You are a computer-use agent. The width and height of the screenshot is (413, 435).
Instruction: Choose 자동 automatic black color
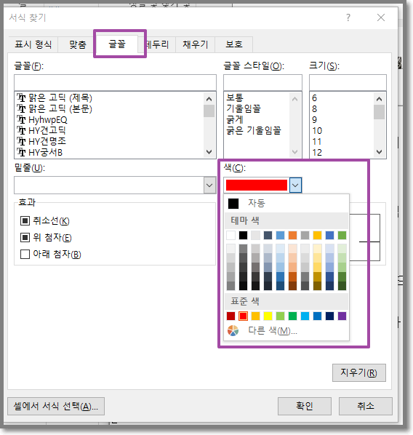click(x=286, y=204)
